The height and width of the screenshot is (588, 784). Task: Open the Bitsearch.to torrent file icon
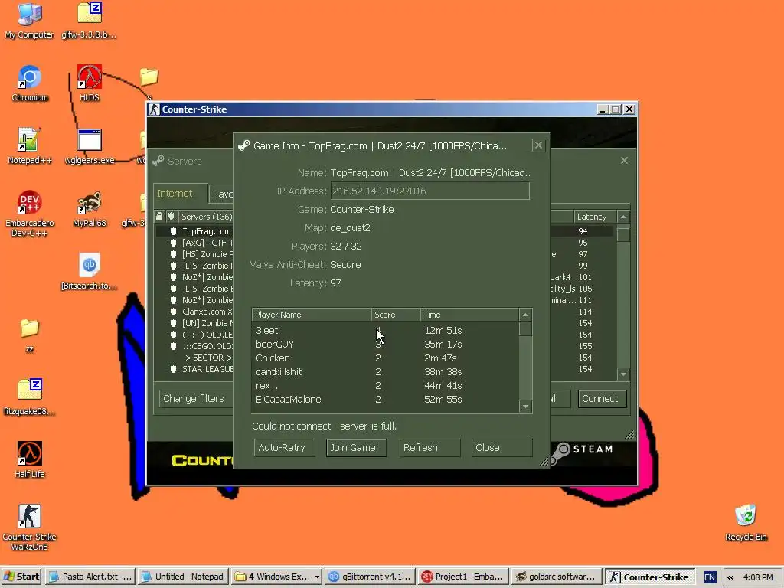[90, 272]
